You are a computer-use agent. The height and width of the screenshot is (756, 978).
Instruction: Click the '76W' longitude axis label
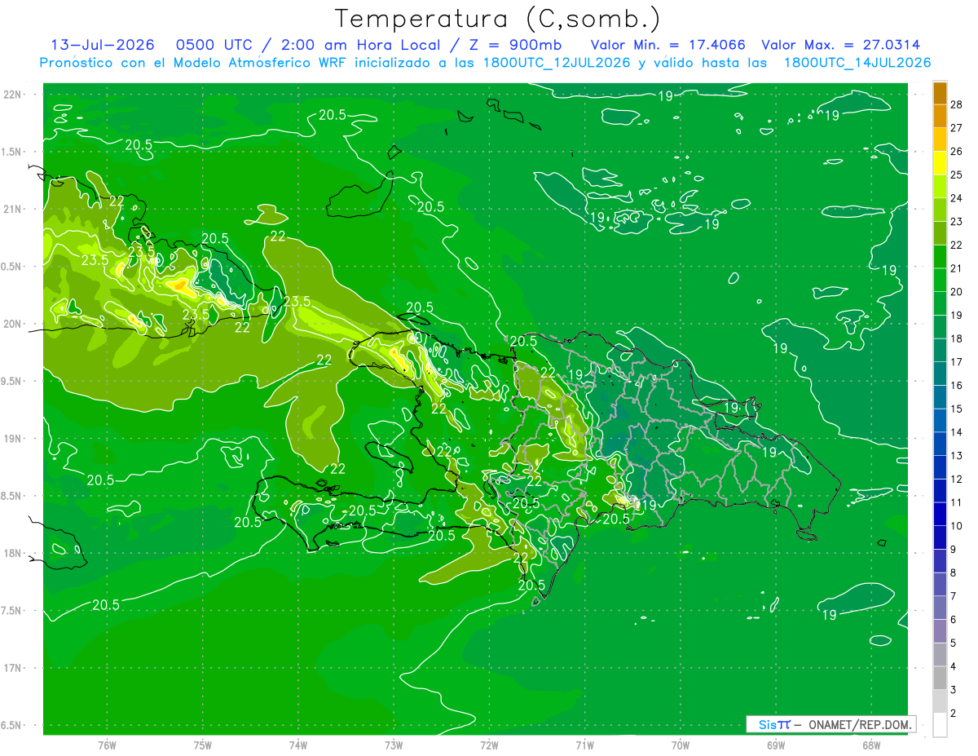(107, 745)
